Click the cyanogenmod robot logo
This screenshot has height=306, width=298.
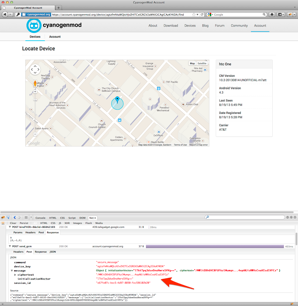[34, 26]
